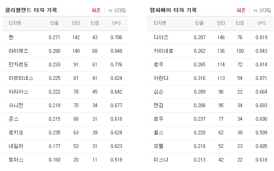
Task: Select Cleveland 시즌 tab
Action: click(96, 10)
